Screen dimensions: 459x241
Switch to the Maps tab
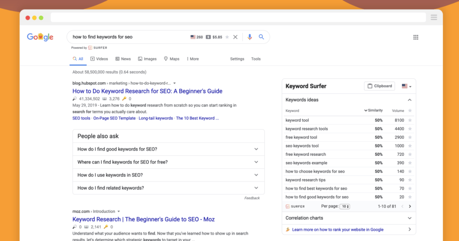click(x=172, y=59)
